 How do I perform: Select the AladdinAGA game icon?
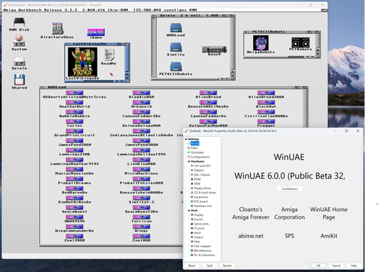(142, 93)
